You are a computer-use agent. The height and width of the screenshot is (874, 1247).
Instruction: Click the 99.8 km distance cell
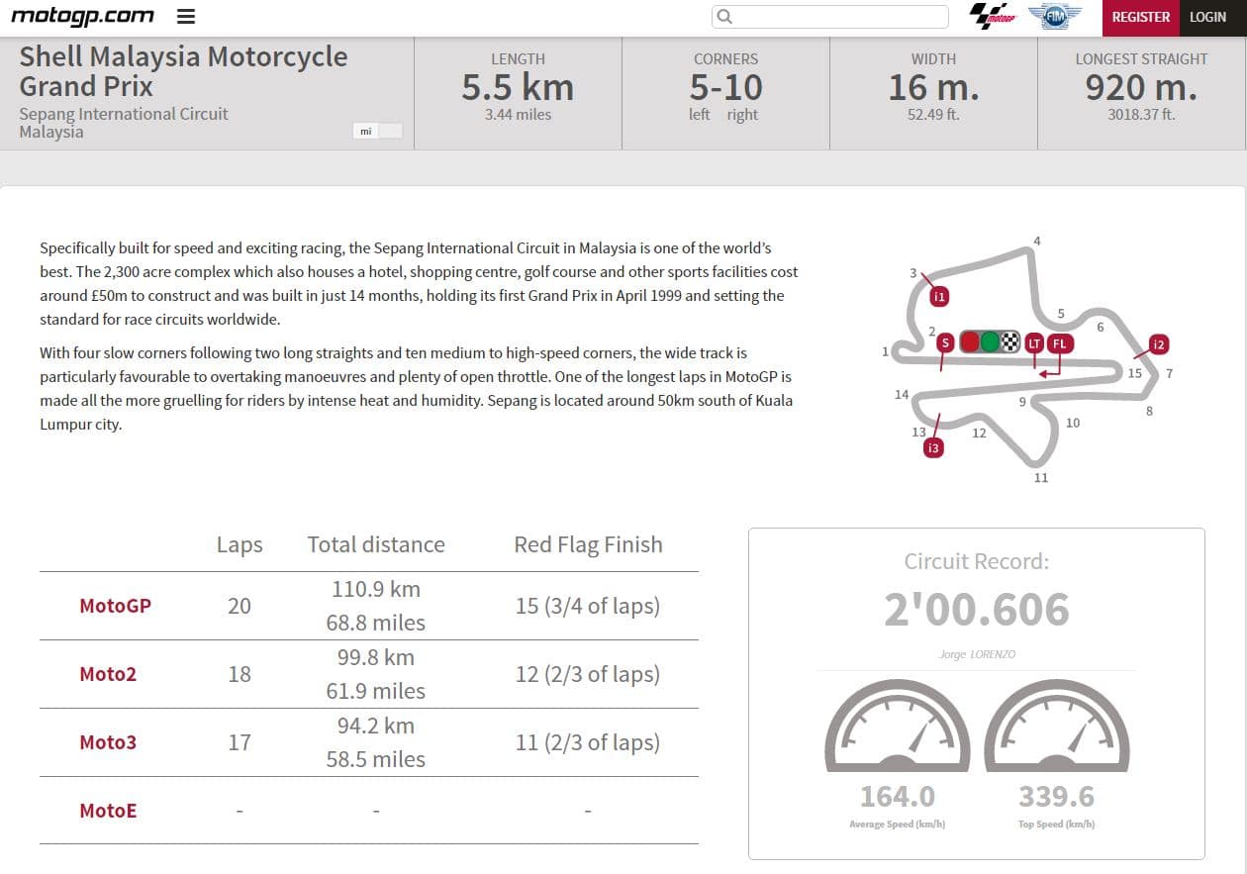(376, 657)
